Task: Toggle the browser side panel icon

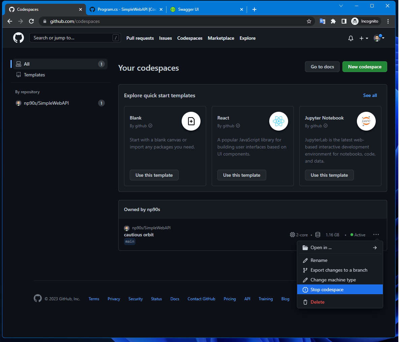Action: coord(344,21)
